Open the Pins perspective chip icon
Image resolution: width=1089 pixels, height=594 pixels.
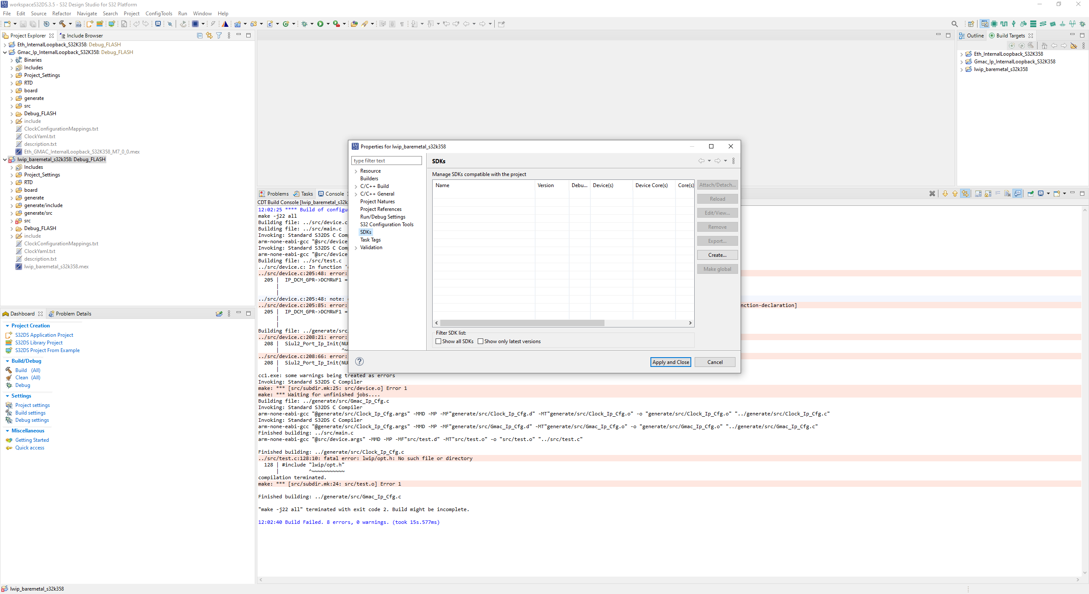(994, 24)
